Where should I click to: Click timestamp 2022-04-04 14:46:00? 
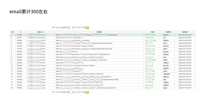coord(185,63)
